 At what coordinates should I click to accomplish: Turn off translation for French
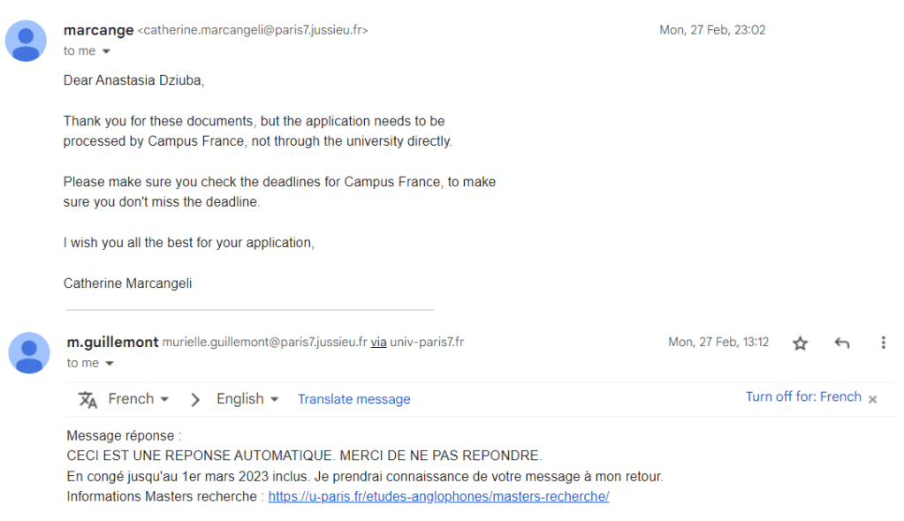[802, 397]
